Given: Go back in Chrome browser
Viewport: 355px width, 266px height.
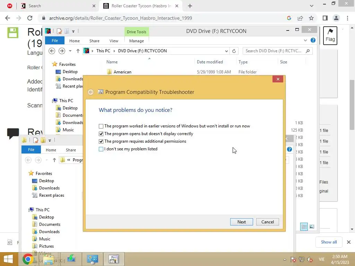Looking at the screenshot, I should point(8,18).
